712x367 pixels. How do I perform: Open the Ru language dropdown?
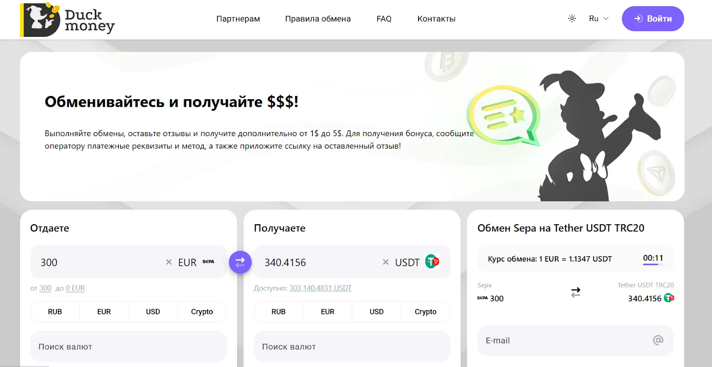599,19
